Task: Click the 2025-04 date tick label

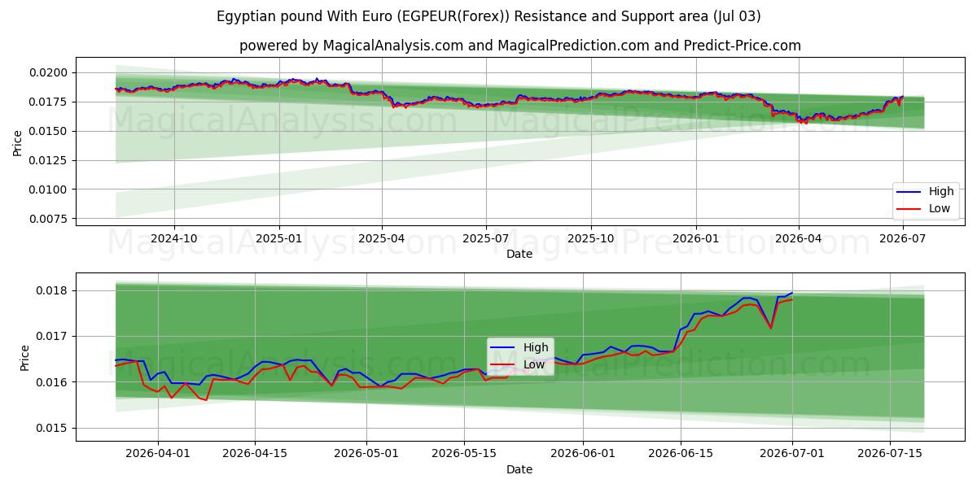Action: 382,238
